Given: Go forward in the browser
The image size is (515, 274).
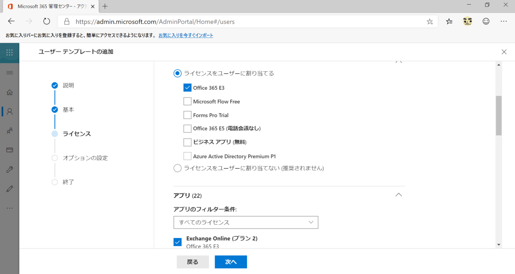Looking at the screenshot, I should [x=29, y=21].
